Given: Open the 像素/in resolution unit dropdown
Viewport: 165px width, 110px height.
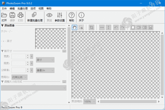Looking at the screenshot, I should pos(45,70).
